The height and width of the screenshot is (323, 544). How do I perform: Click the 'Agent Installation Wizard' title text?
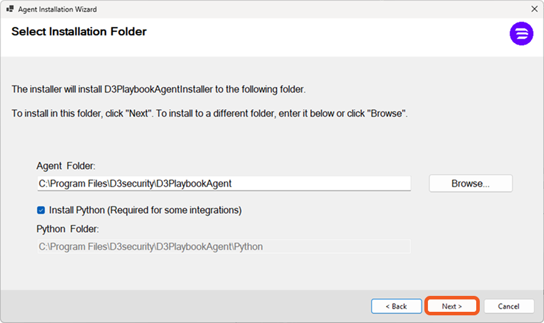[57, 9]
